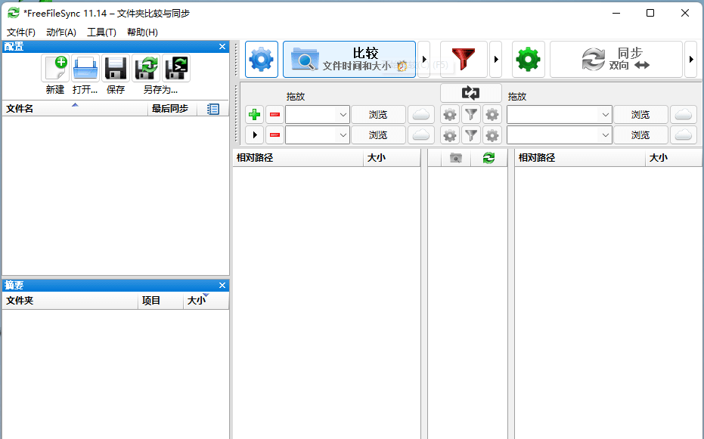Open the configuration list column options icon
This screenshot has width=704, height=439.
[213, 109]
